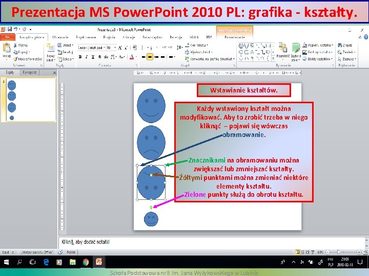Insert a Nowy slajd via its icon

tap(51, 48)
